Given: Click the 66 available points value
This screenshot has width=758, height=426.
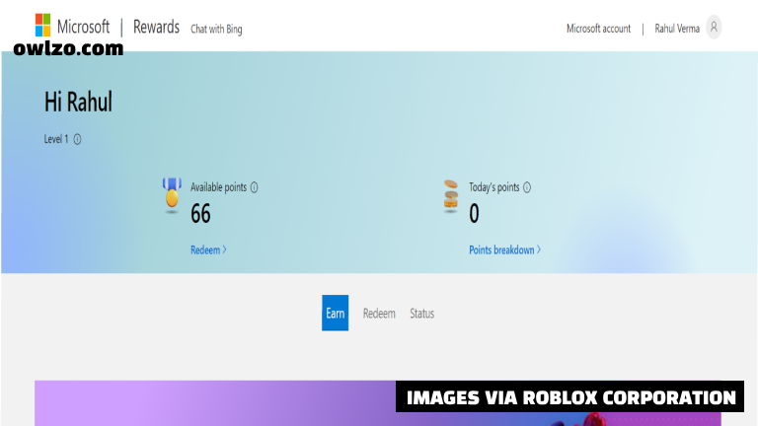Looking at the screenshot, I should (x=200, y=213).
